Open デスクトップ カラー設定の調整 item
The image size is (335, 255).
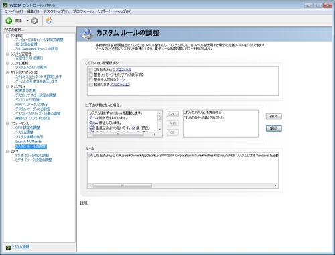pyautogui.click(x=36, y=95)
